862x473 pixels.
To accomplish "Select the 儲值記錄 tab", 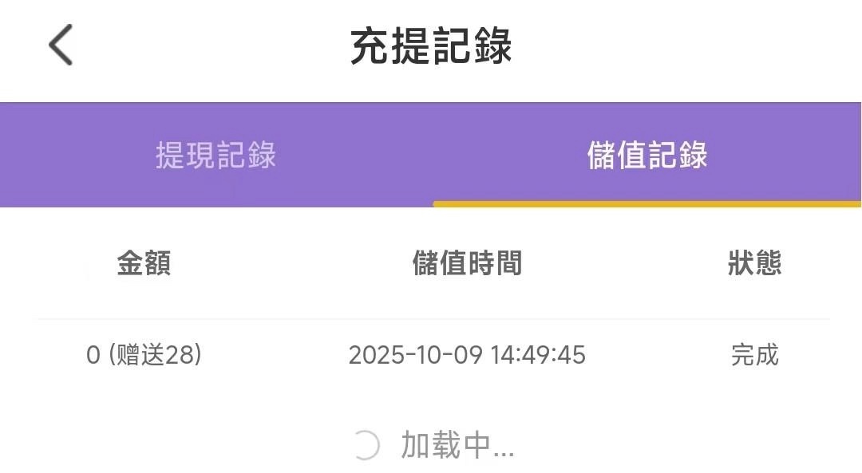I will pyautogui.click(x=647, y=155).
